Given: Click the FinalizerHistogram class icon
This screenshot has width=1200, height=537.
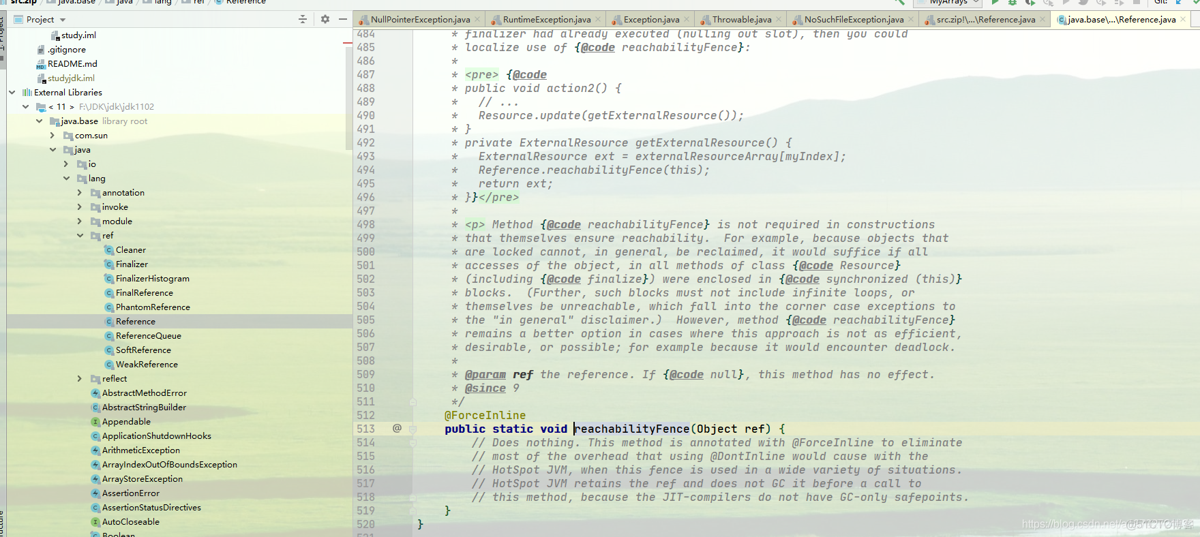Looking at the screenshot, I should click(109, 279).
